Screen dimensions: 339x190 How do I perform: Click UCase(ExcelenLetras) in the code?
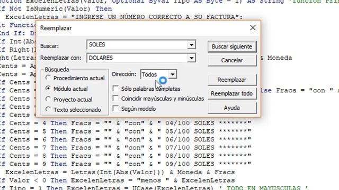173,188
